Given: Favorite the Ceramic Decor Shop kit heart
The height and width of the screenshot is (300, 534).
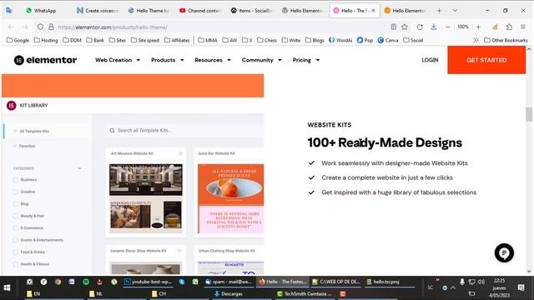Looking at the screenshot, I should click(x=179, y=251).
